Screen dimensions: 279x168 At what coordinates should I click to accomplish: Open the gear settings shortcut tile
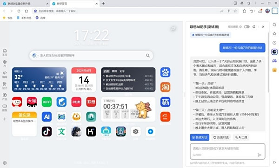136,132
